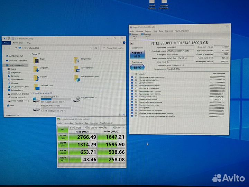249x187 pixels.
Task: Select INTEL PE3605 (E:) drive in main pane
Action: click(x=52, y=108)
